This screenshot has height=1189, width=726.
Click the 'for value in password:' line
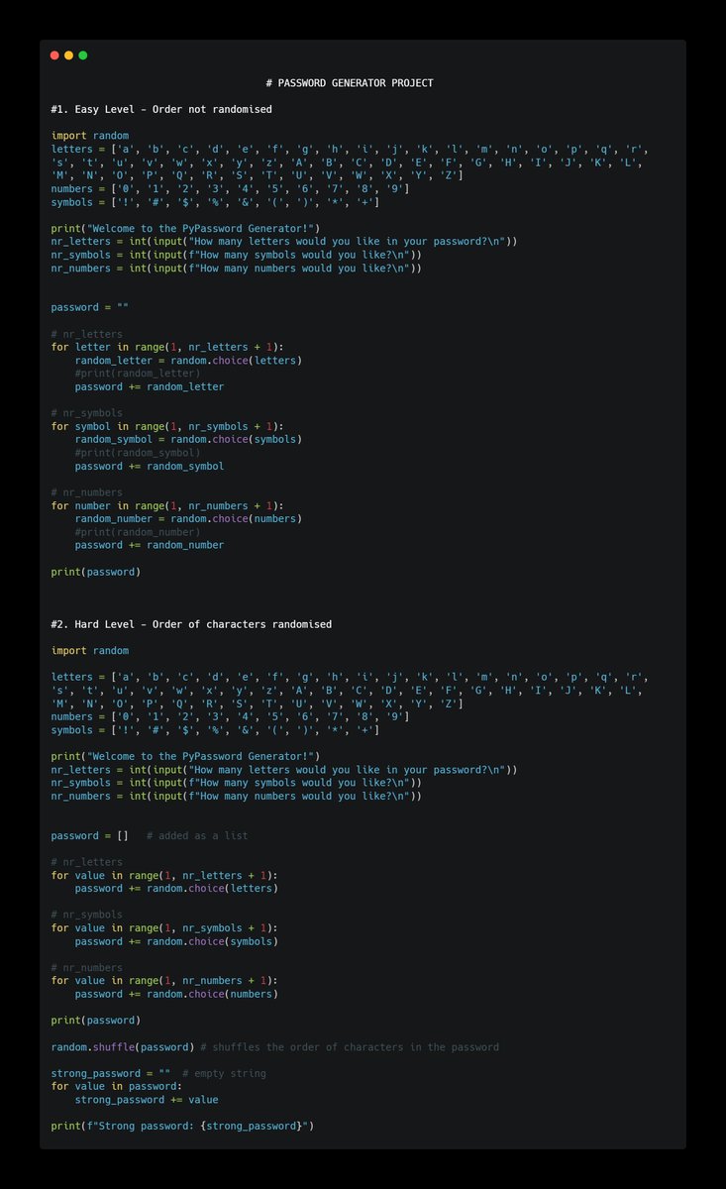(x=116, y=1086)
